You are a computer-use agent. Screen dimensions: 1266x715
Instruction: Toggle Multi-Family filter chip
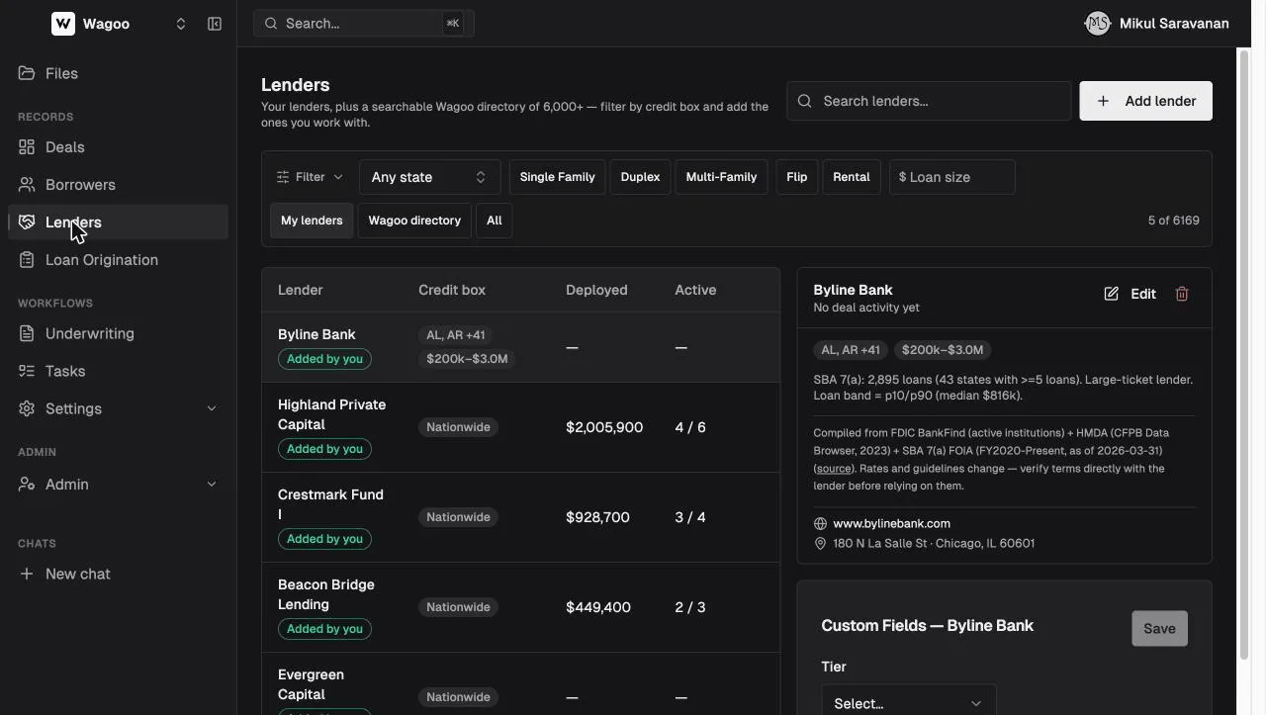click(x=721, y=177)
